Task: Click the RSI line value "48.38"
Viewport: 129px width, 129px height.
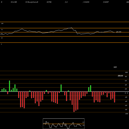Action: [119, 32]
